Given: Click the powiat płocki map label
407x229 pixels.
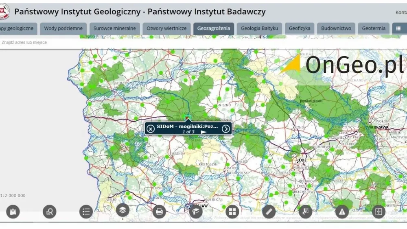Looking at the screenshot, I should pos(311,101).
